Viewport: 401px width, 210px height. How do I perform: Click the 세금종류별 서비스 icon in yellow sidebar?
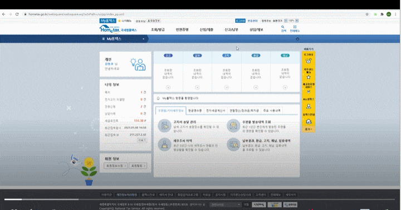309,92
